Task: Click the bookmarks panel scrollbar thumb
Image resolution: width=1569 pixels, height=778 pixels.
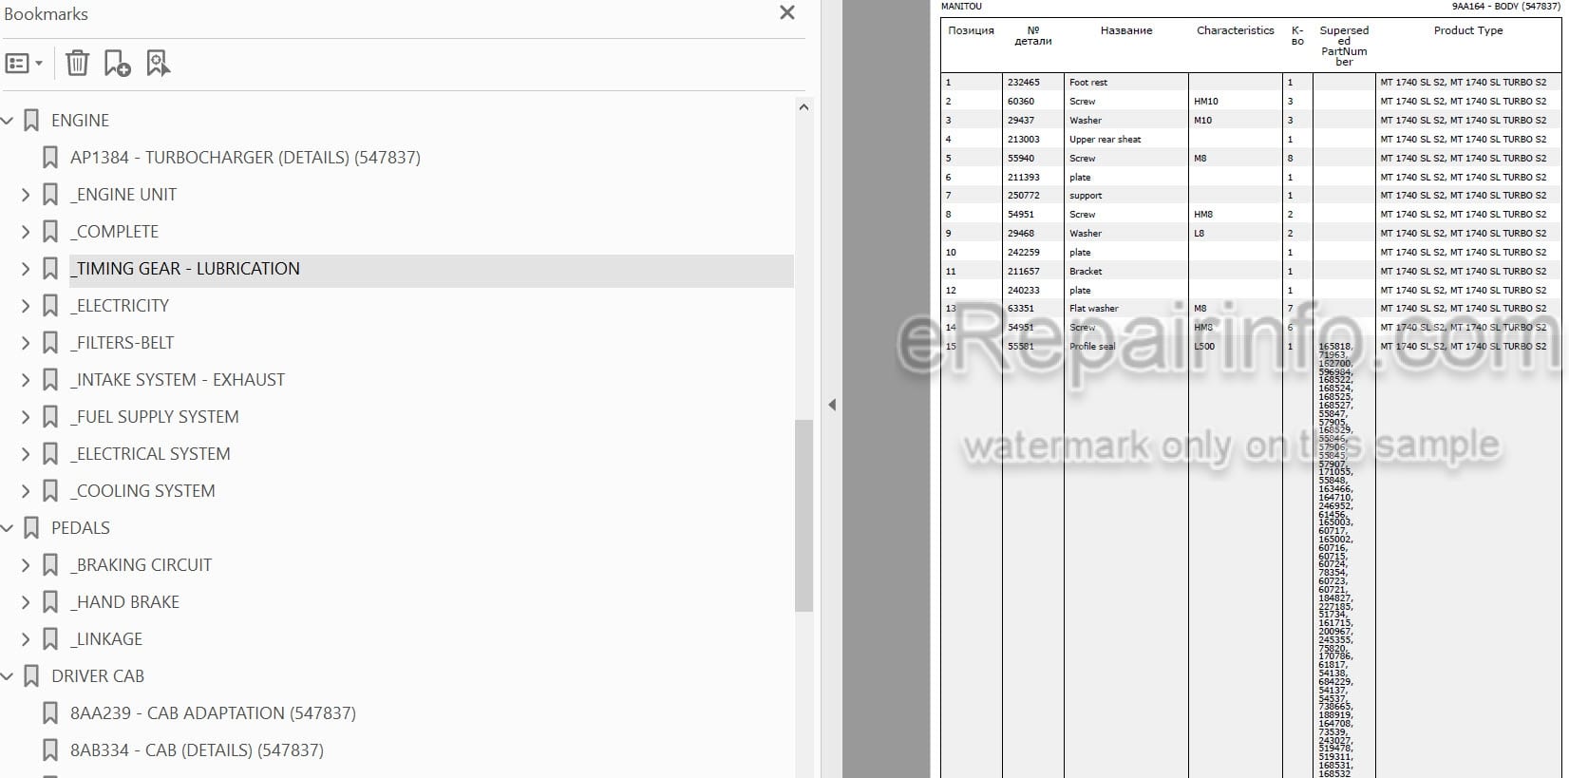Action: click(803, 516)
